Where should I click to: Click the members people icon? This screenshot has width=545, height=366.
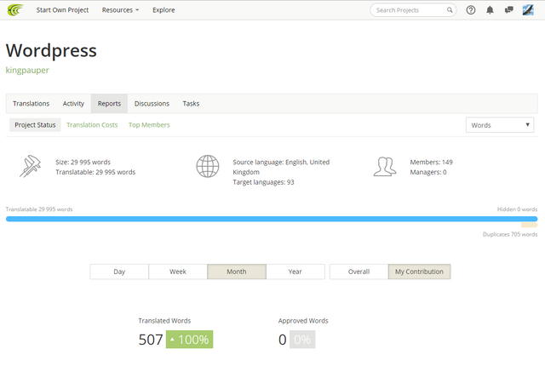click(385, 167)
